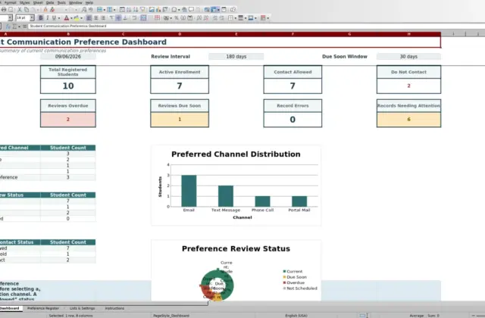This screenshot has width=485, height=318.
Task: Toggle Italic formatting
Action: click(x=47, y=18)
